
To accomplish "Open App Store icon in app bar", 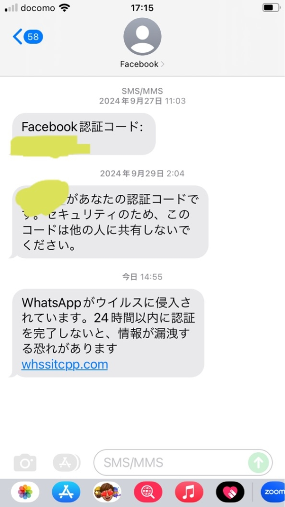I will (66, 492).
